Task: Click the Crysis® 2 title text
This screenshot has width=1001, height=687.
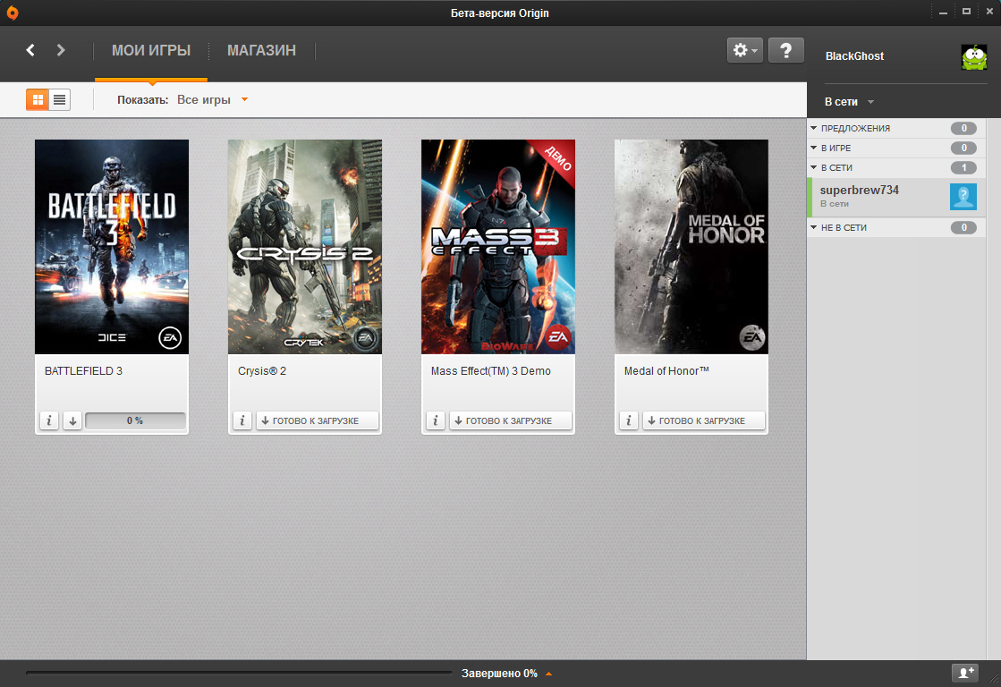Action: [x=262, y=371]
